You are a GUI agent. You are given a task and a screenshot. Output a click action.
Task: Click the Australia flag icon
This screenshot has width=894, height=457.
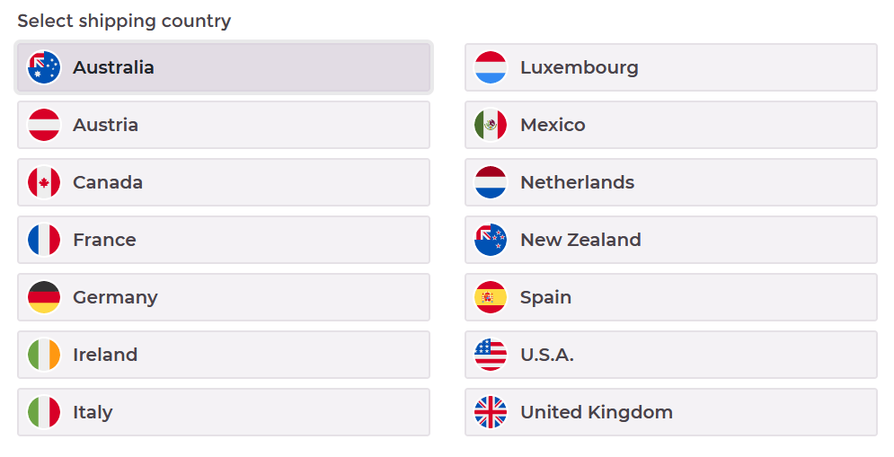click(x=44, y=67)
